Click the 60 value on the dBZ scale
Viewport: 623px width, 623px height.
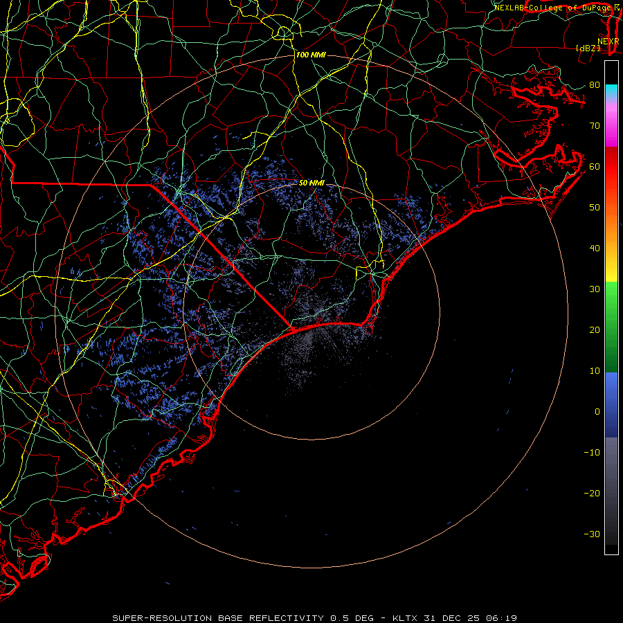click(595, 166)
